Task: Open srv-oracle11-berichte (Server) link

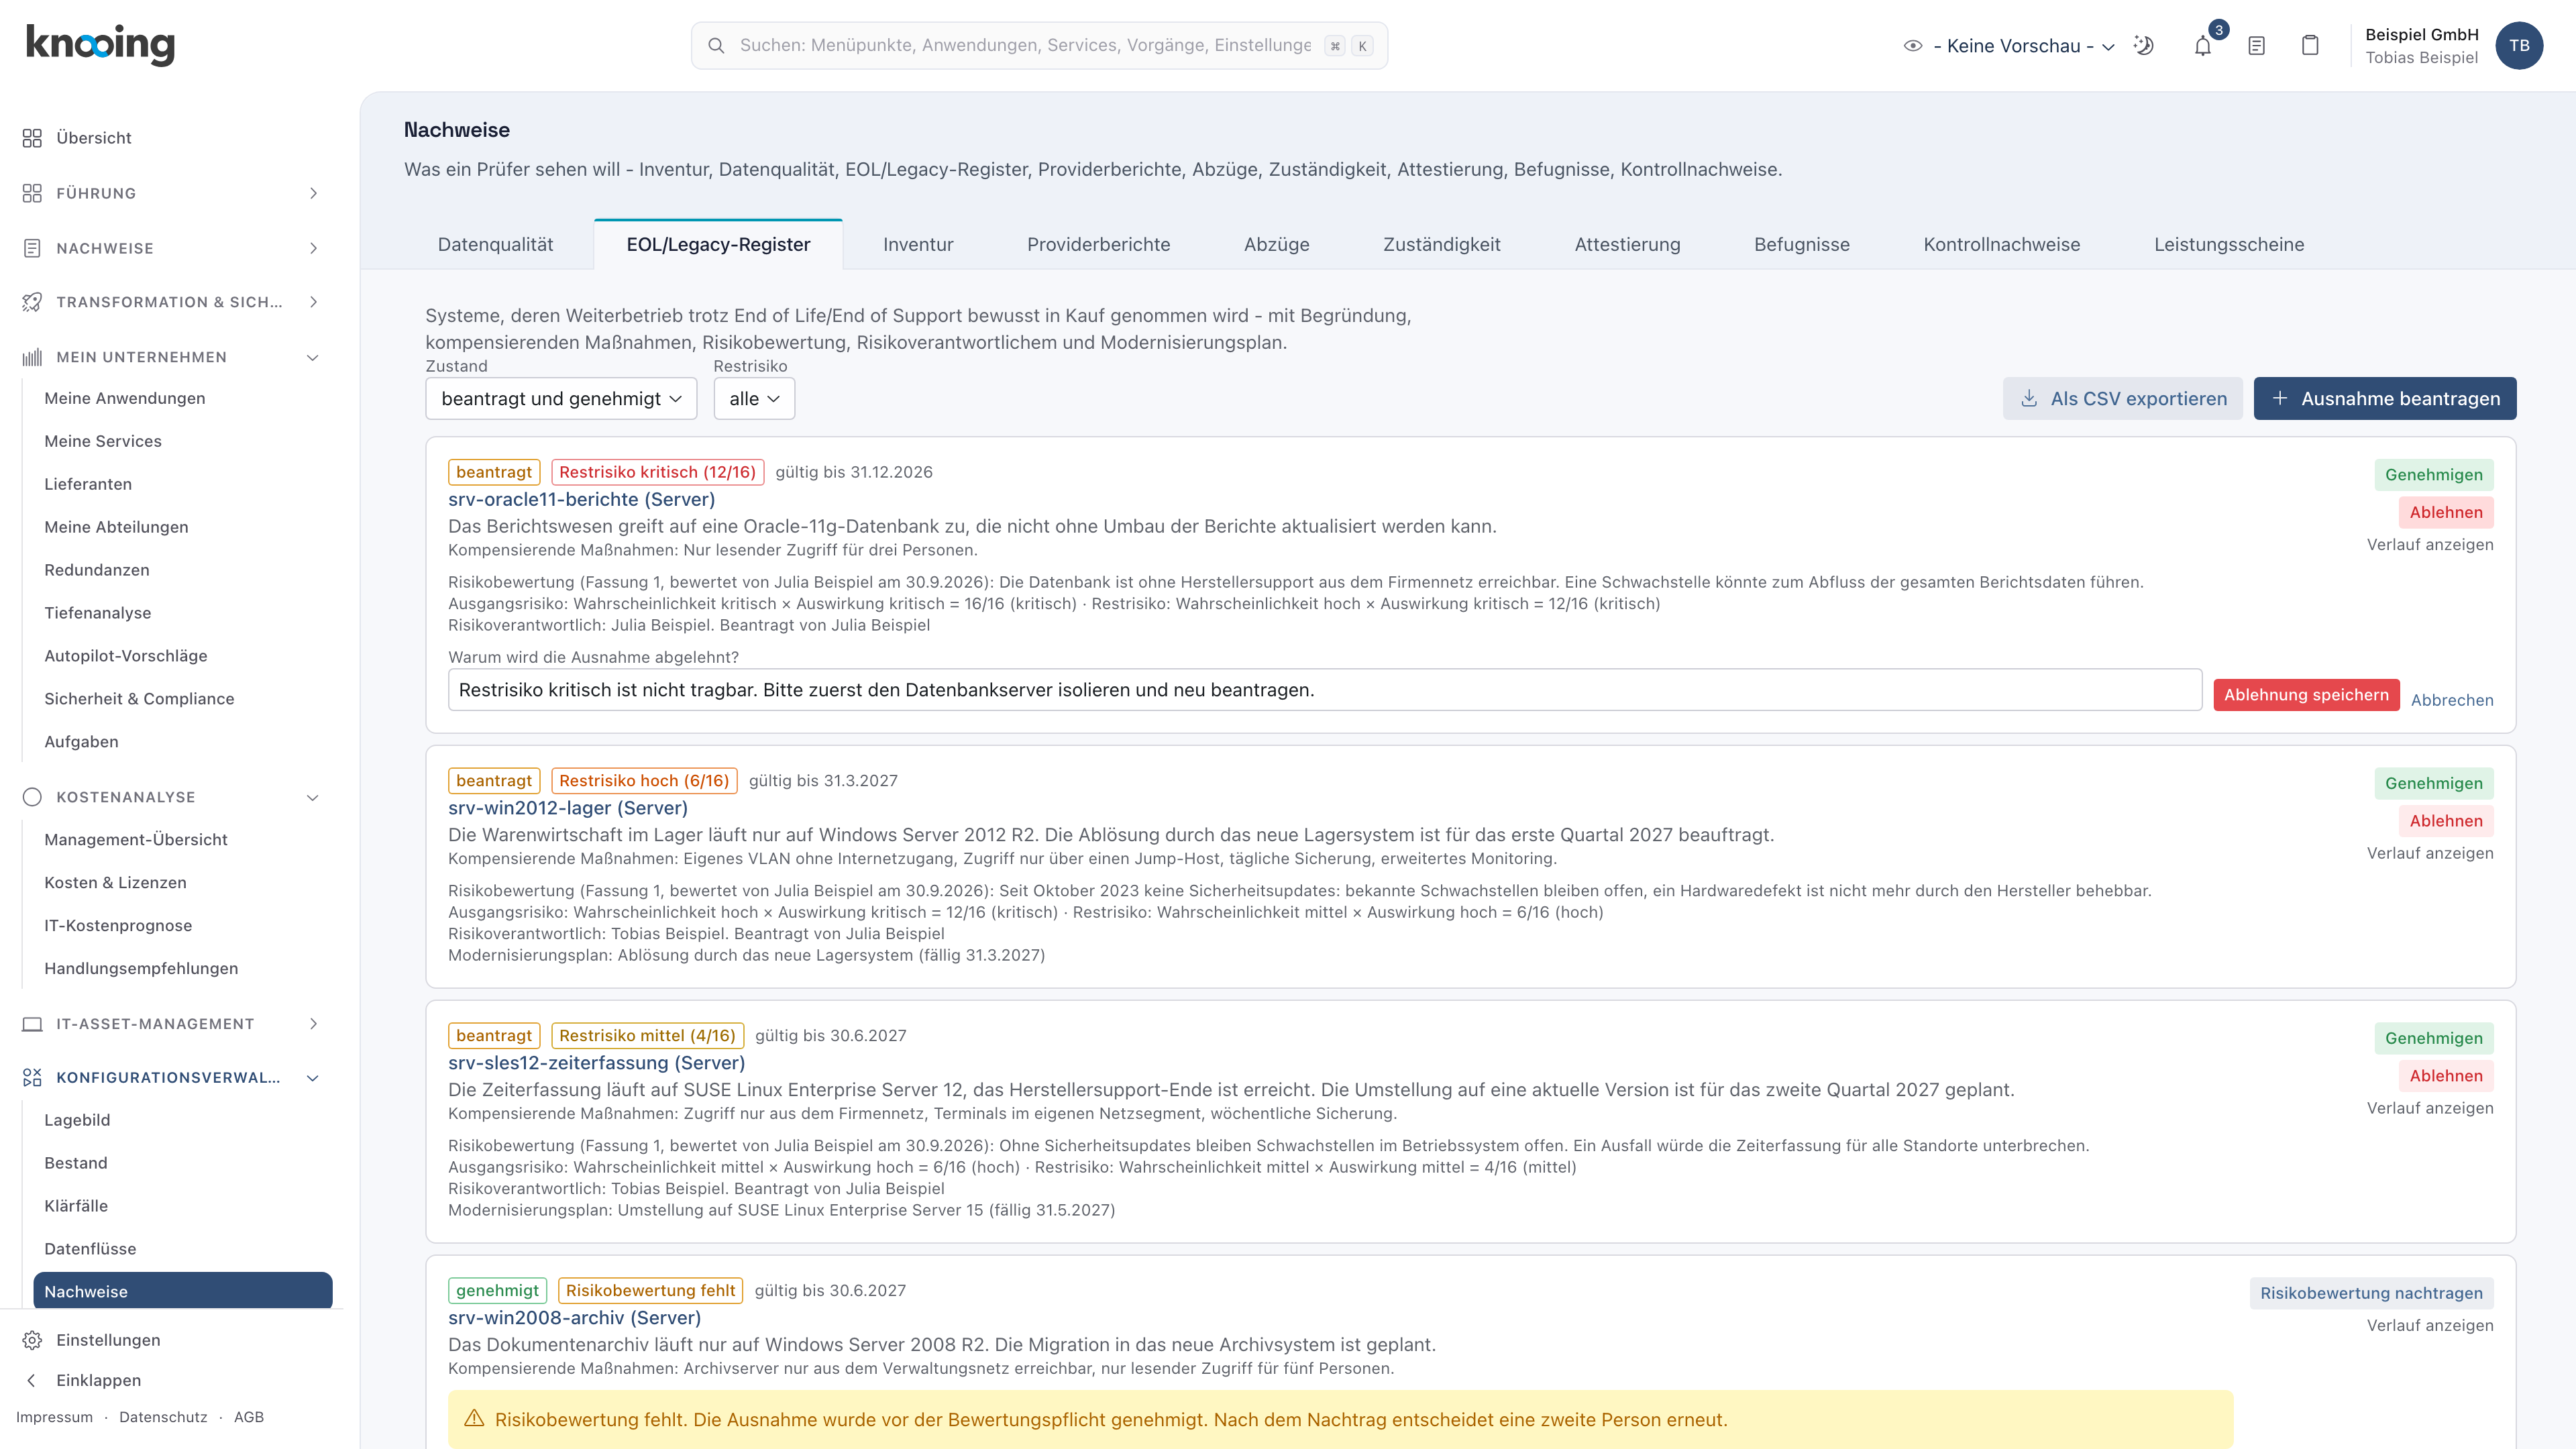Action: [581, 499]
